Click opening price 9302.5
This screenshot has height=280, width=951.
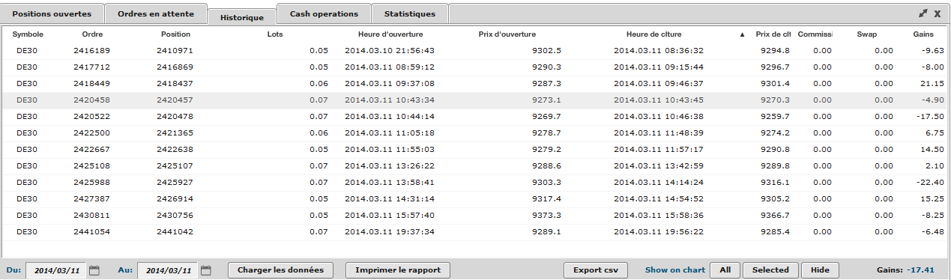pos(547,51)
